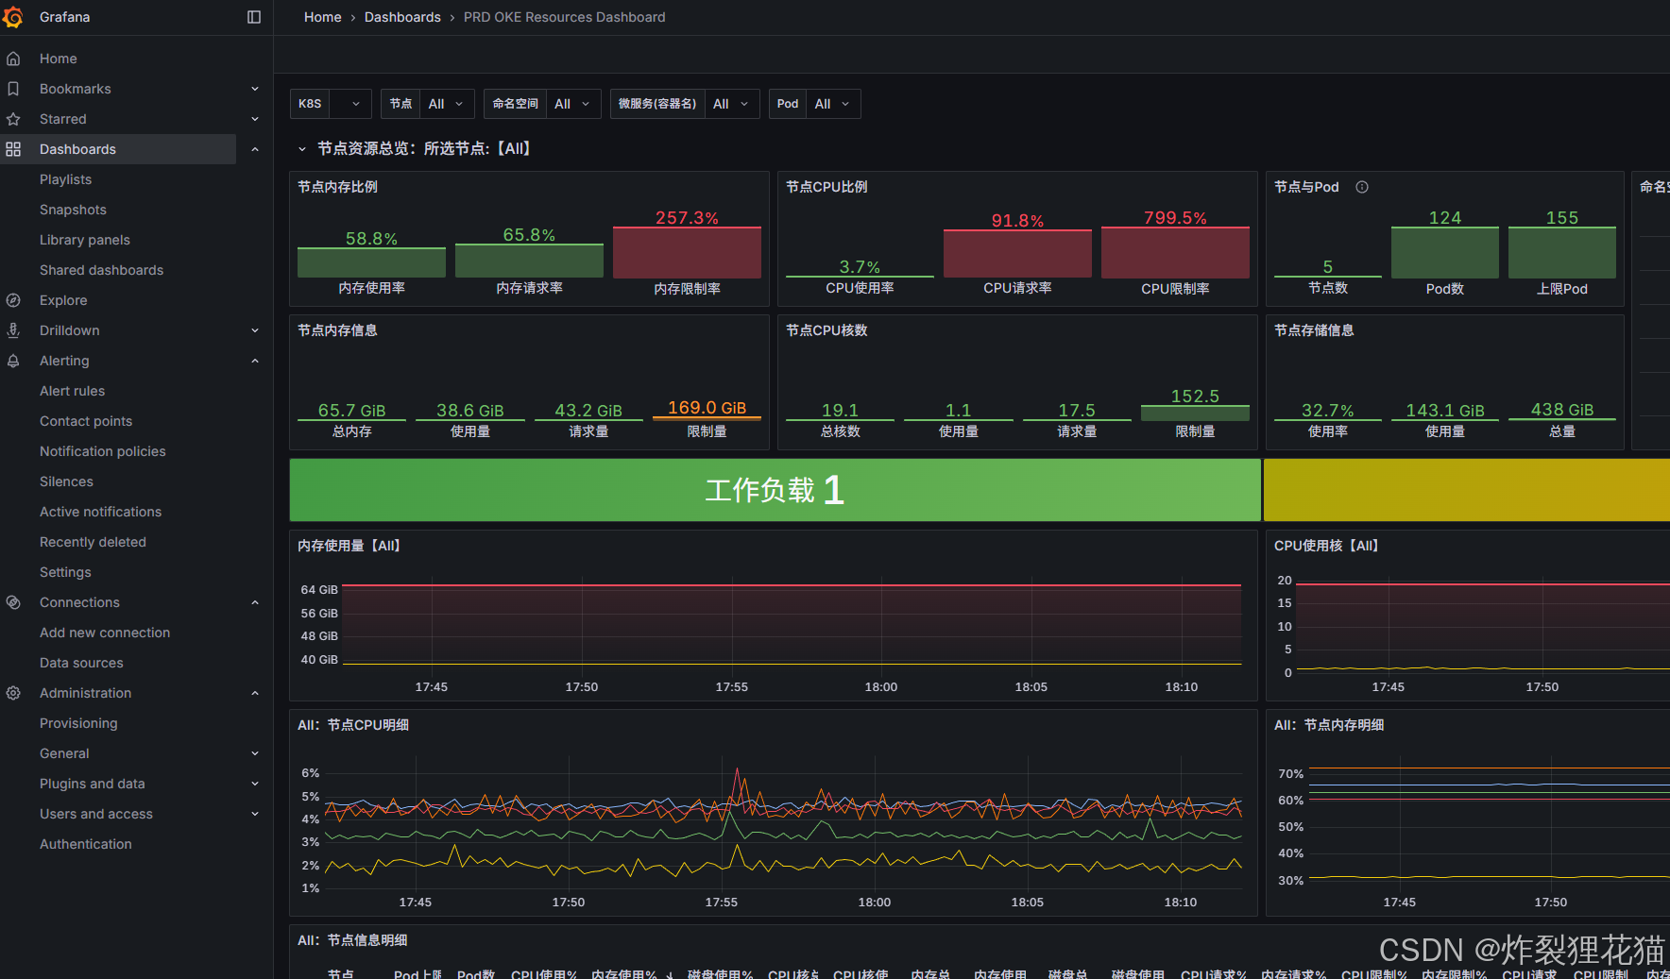
Task: Click PRD OKE Resources Dashboard breadcrumb
Action: click(x=564, y=17)
